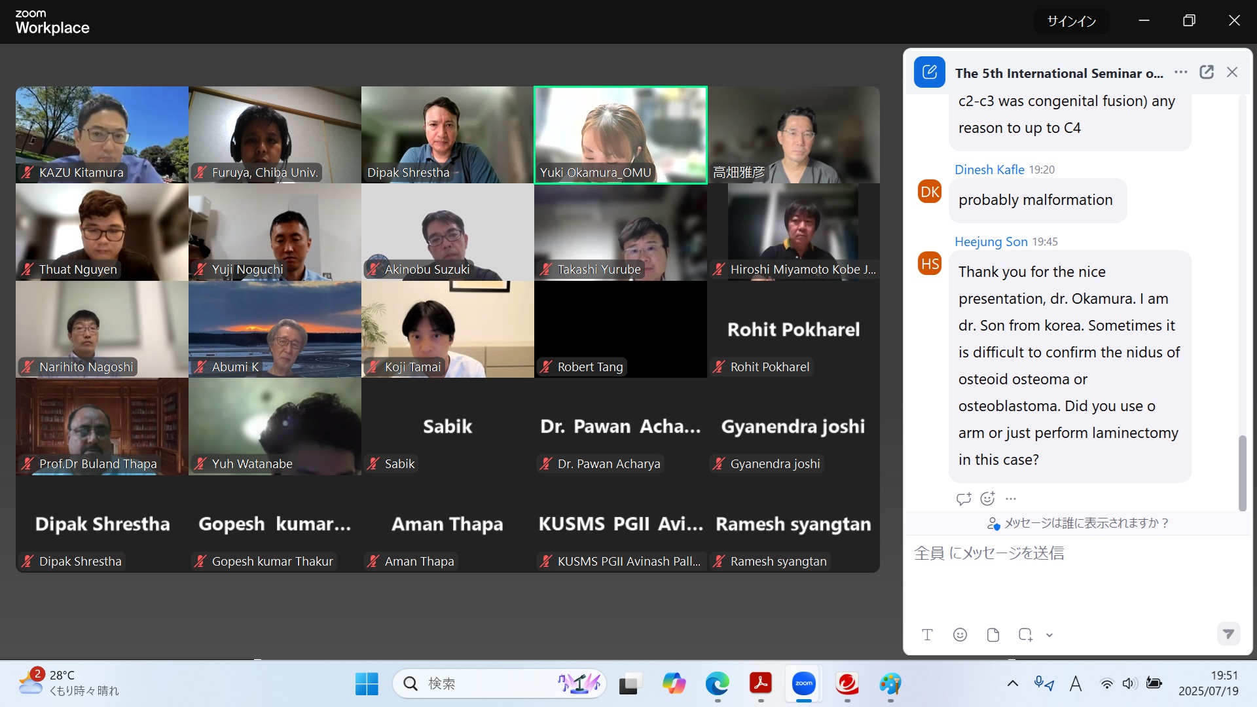
Task: Click the file attachment icon
Action: (993, 634)
